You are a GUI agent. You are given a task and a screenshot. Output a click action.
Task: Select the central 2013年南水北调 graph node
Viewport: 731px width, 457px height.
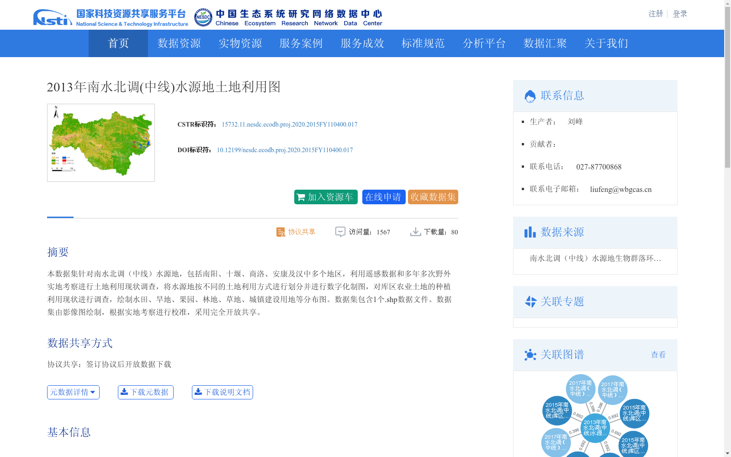coord(595,428)
